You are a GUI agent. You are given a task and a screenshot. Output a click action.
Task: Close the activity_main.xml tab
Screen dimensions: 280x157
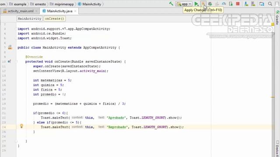coord(37,11)
